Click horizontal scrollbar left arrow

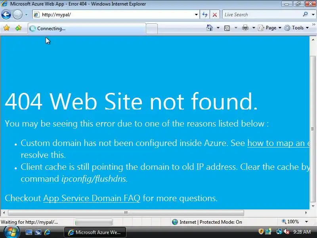(4, 213)
